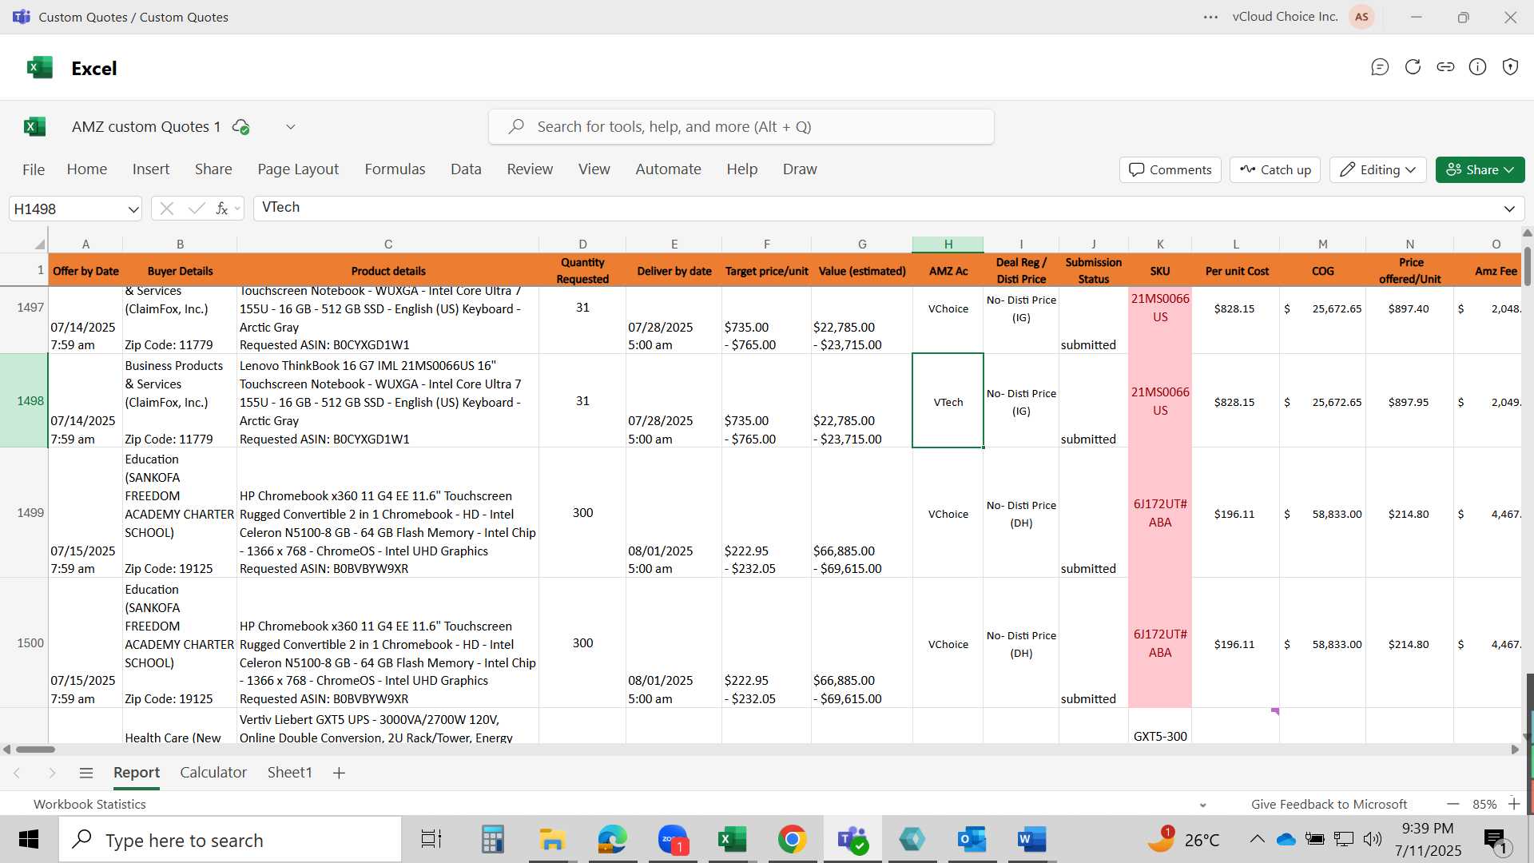This screenshot has width=1534, height=863.
Task: Open Word from the taskbar
Action: (x=1031, y=839)
